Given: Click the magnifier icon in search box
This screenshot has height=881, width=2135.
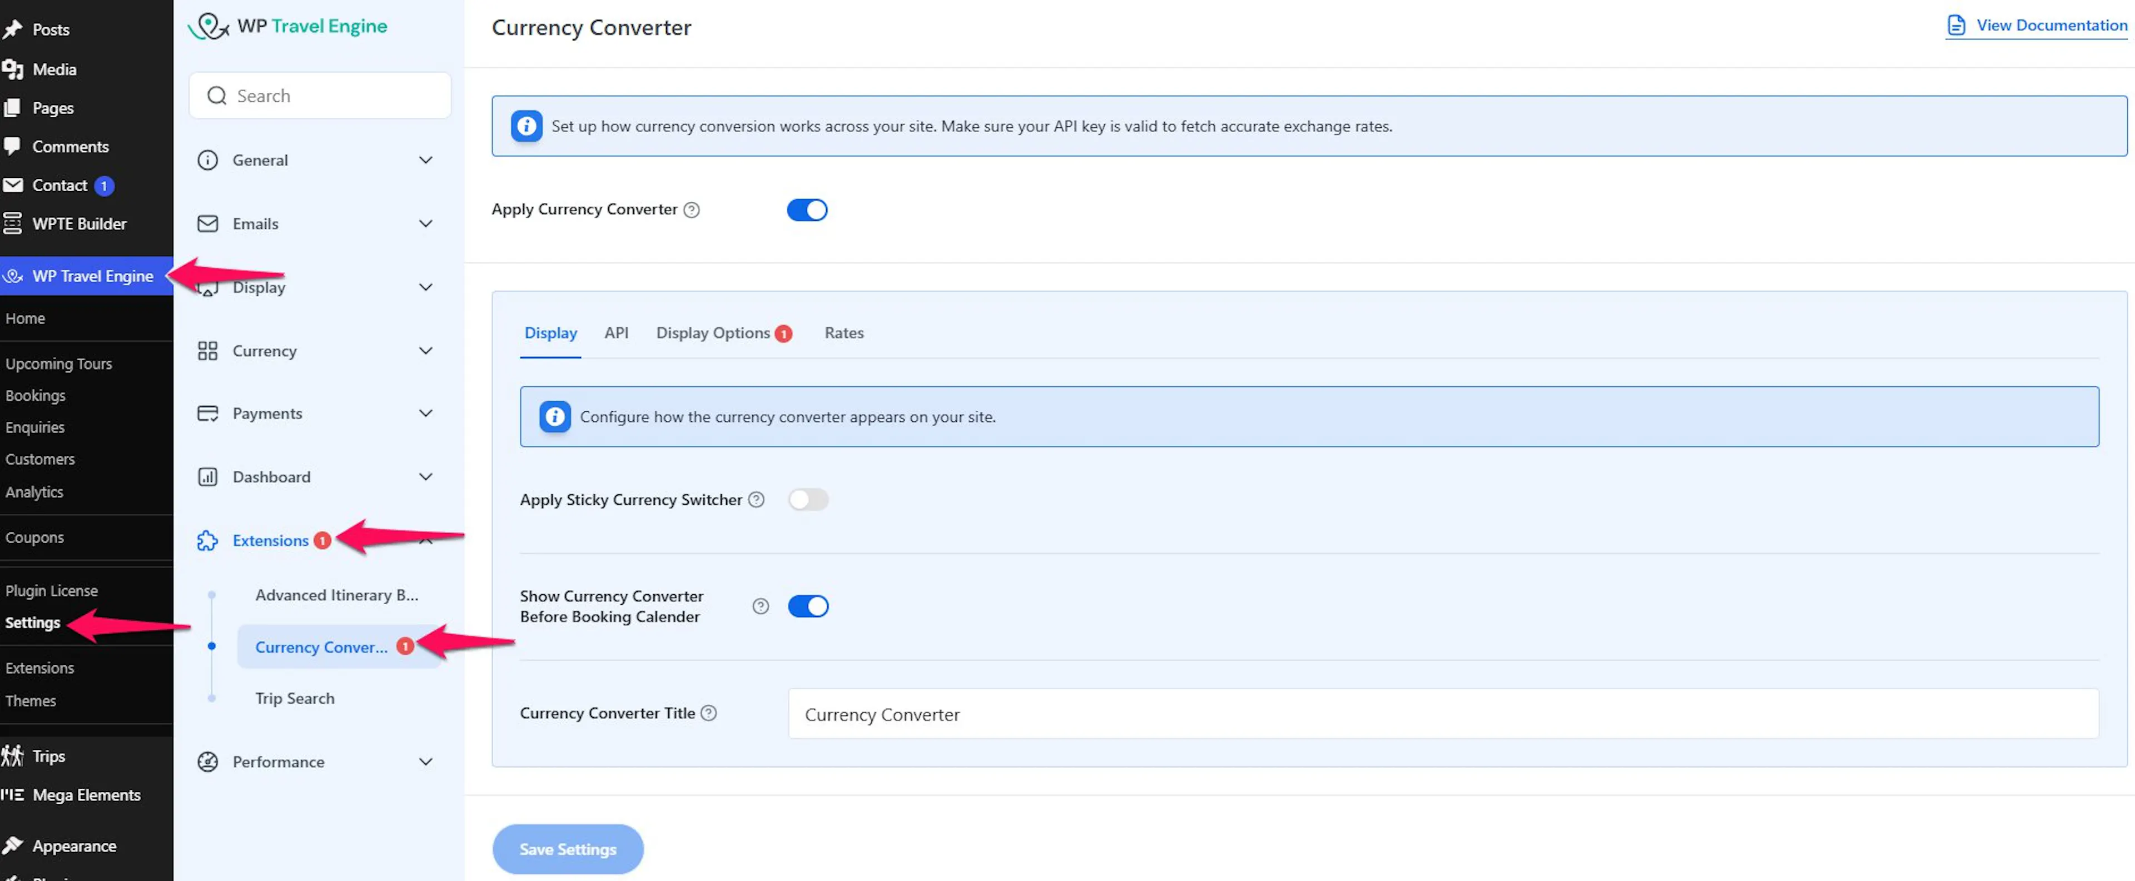Looking at the screenshot, I should (x=216, y=95).
